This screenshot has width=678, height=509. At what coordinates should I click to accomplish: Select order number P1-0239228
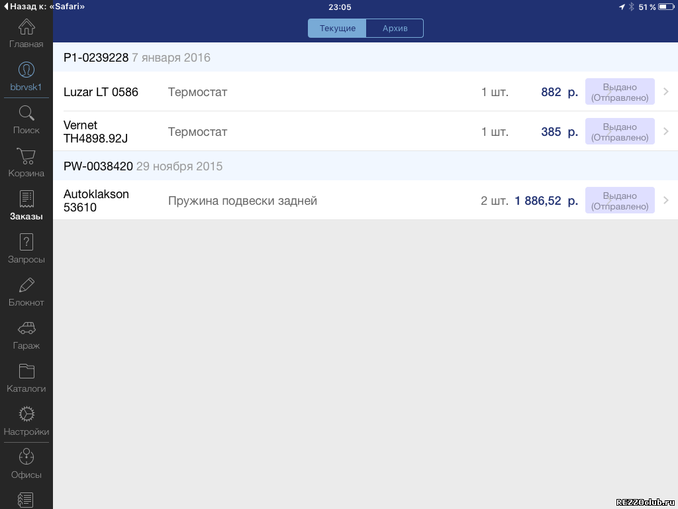click(96, 58)
